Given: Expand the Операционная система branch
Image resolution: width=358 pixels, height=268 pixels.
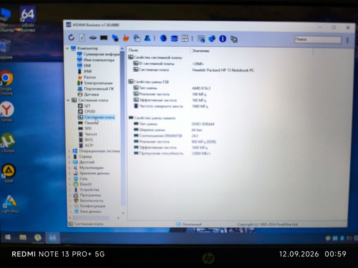Looking at the screenshot, I should (x=69, y=151).
